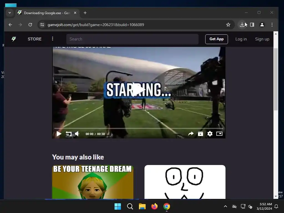Click the muted volume tray icon
284x213 pixels.
pyautogui.click(x=250, y=206)
